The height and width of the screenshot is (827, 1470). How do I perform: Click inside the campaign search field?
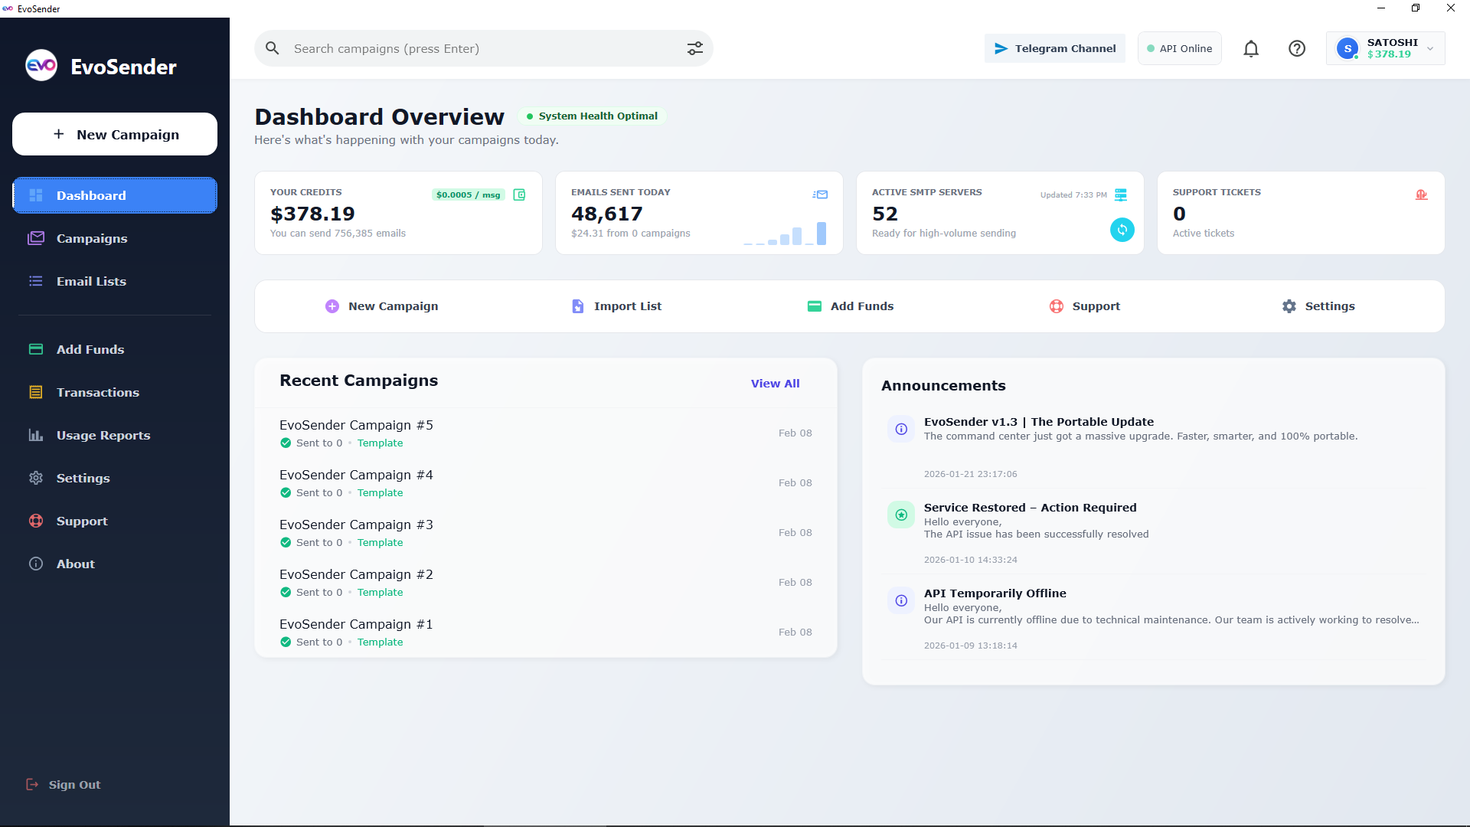click(x=459, y=47)
